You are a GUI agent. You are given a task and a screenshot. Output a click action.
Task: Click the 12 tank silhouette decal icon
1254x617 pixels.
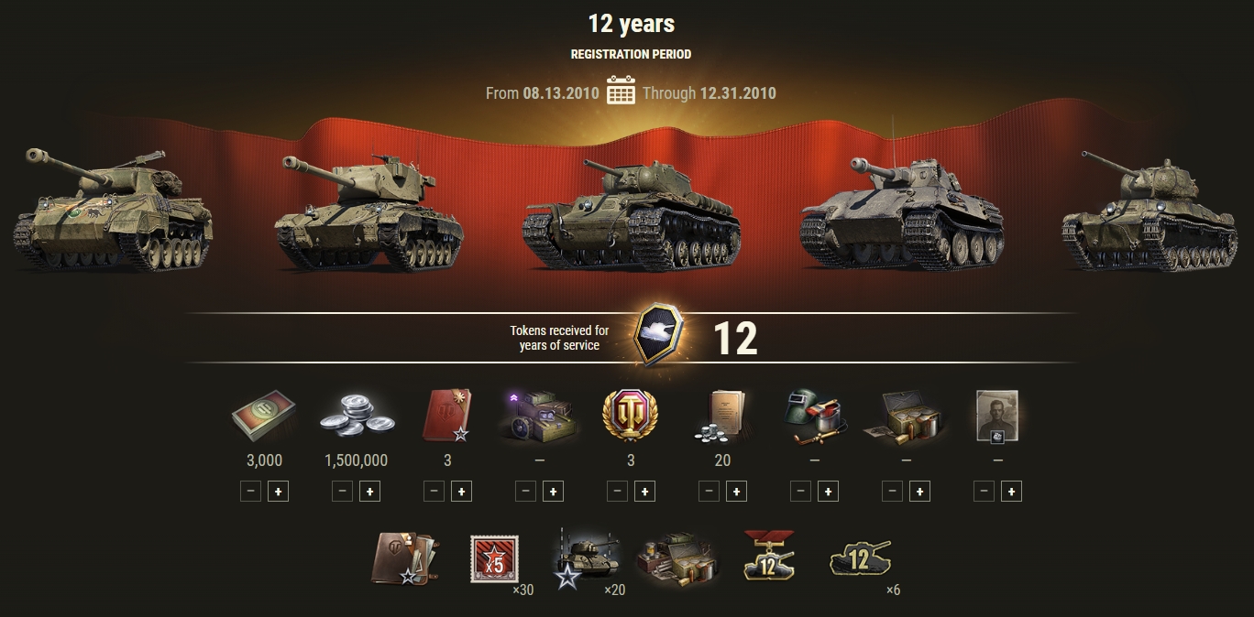tap(860, 557)
